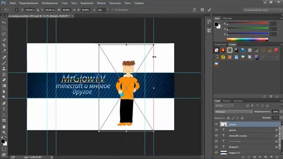Screen dimensions: 283x159
Task: Select the Zoom tool
Action: click(x=4, y=132)
